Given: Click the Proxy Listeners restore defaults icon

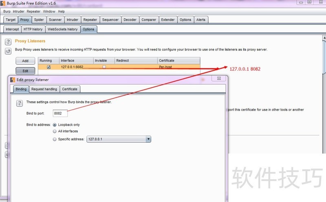Looking at the screenshot, I should pyautogui.click(x=8, y=51).
